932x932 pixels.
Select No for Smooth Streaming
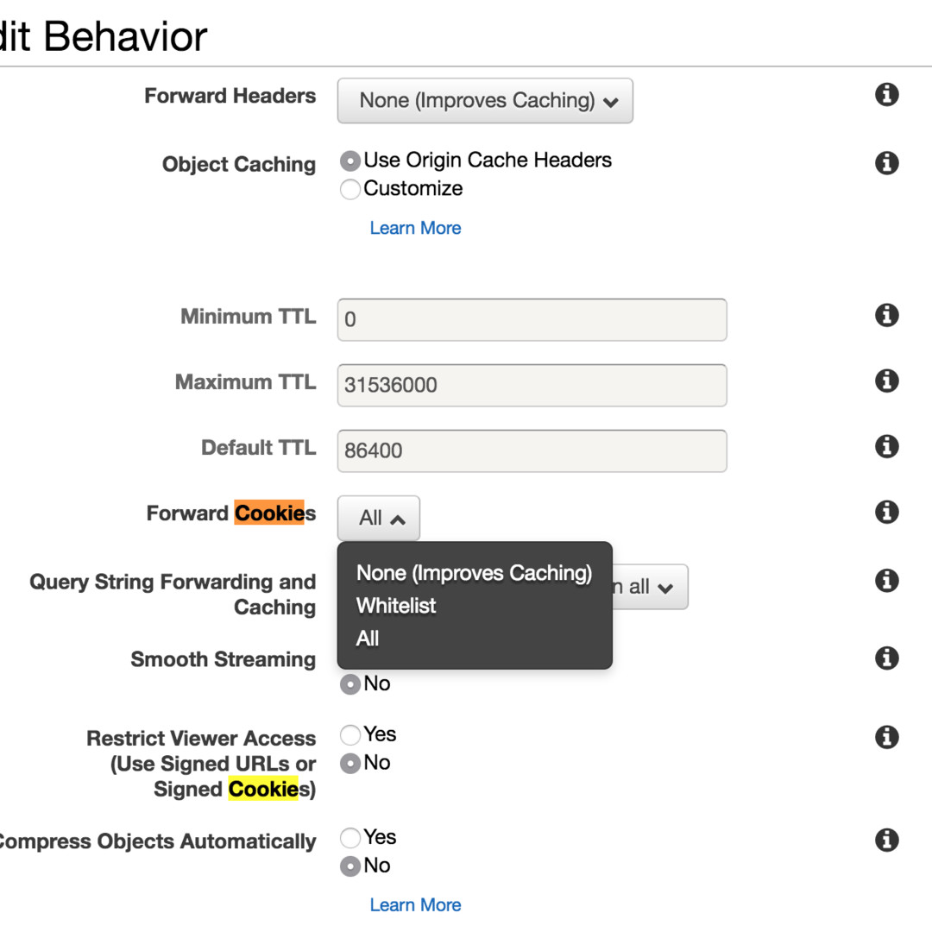coord(350,684)
